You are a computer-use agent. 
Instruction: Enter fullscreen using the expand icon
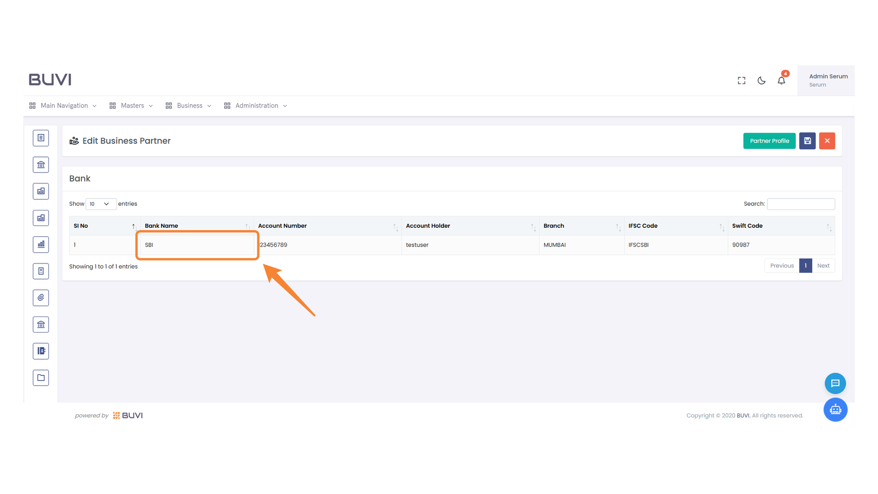741,81
